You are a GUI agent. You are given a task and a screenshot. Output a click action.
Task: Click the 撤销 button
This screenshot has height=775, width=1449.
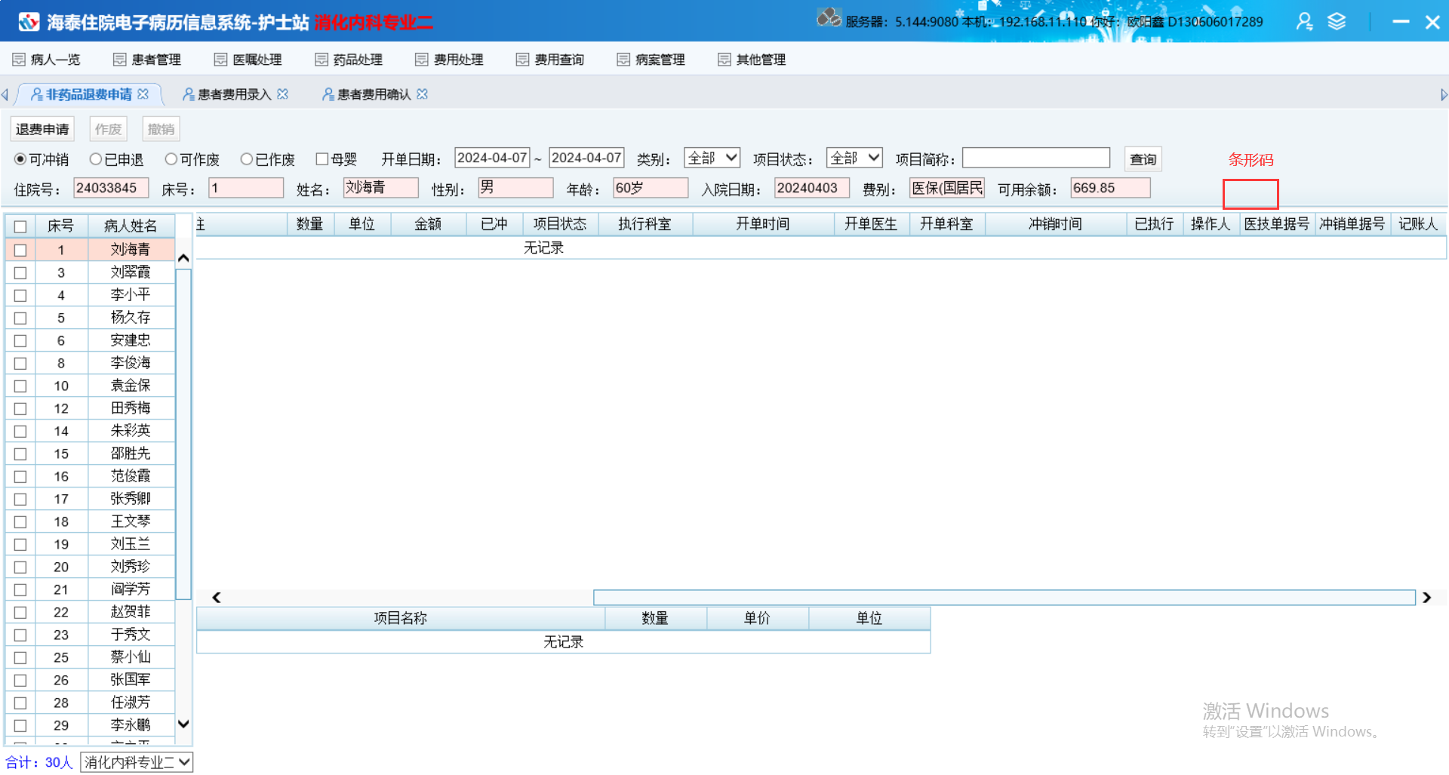point(161,129)
